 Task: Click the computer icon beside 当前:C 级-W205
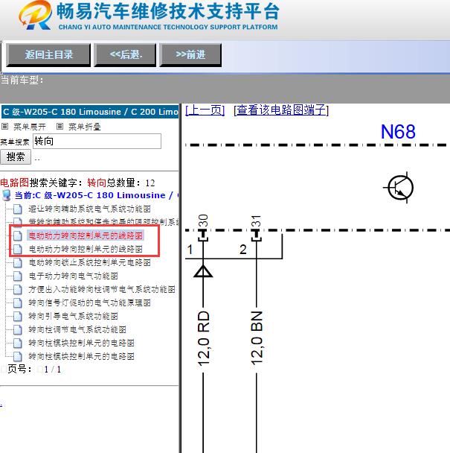(7, 195)
